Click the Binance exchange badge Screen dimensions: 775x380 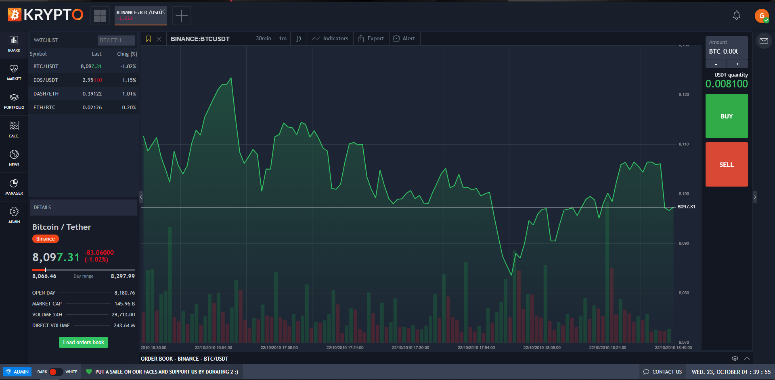tap(46, 239)
